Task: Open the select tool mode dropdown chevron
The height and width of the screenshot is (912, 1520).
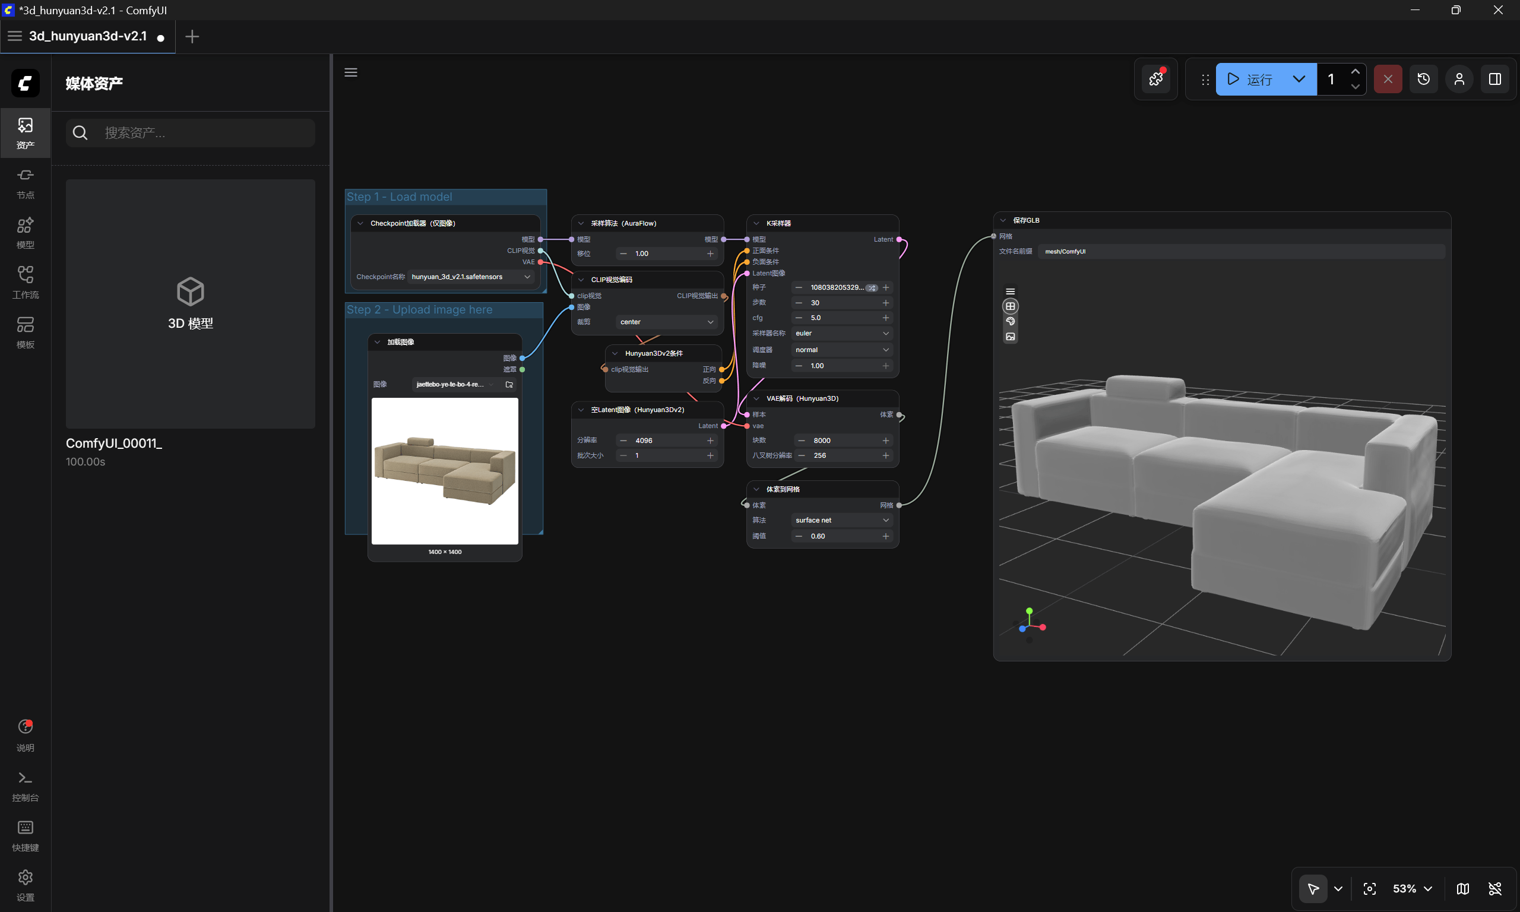Action: click(x=1338, y=889)
